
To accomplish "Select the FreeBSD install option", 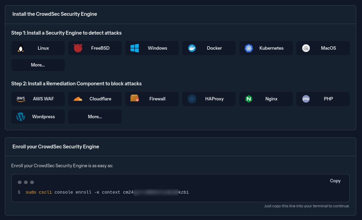I will click(x=95, y=48).
